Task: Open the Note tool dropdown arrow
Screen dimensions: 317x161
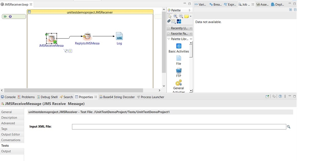Action: coord(191,17)
